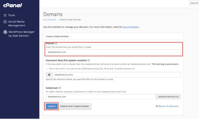Toggle Share document root checkbox

tap(47, 69)
